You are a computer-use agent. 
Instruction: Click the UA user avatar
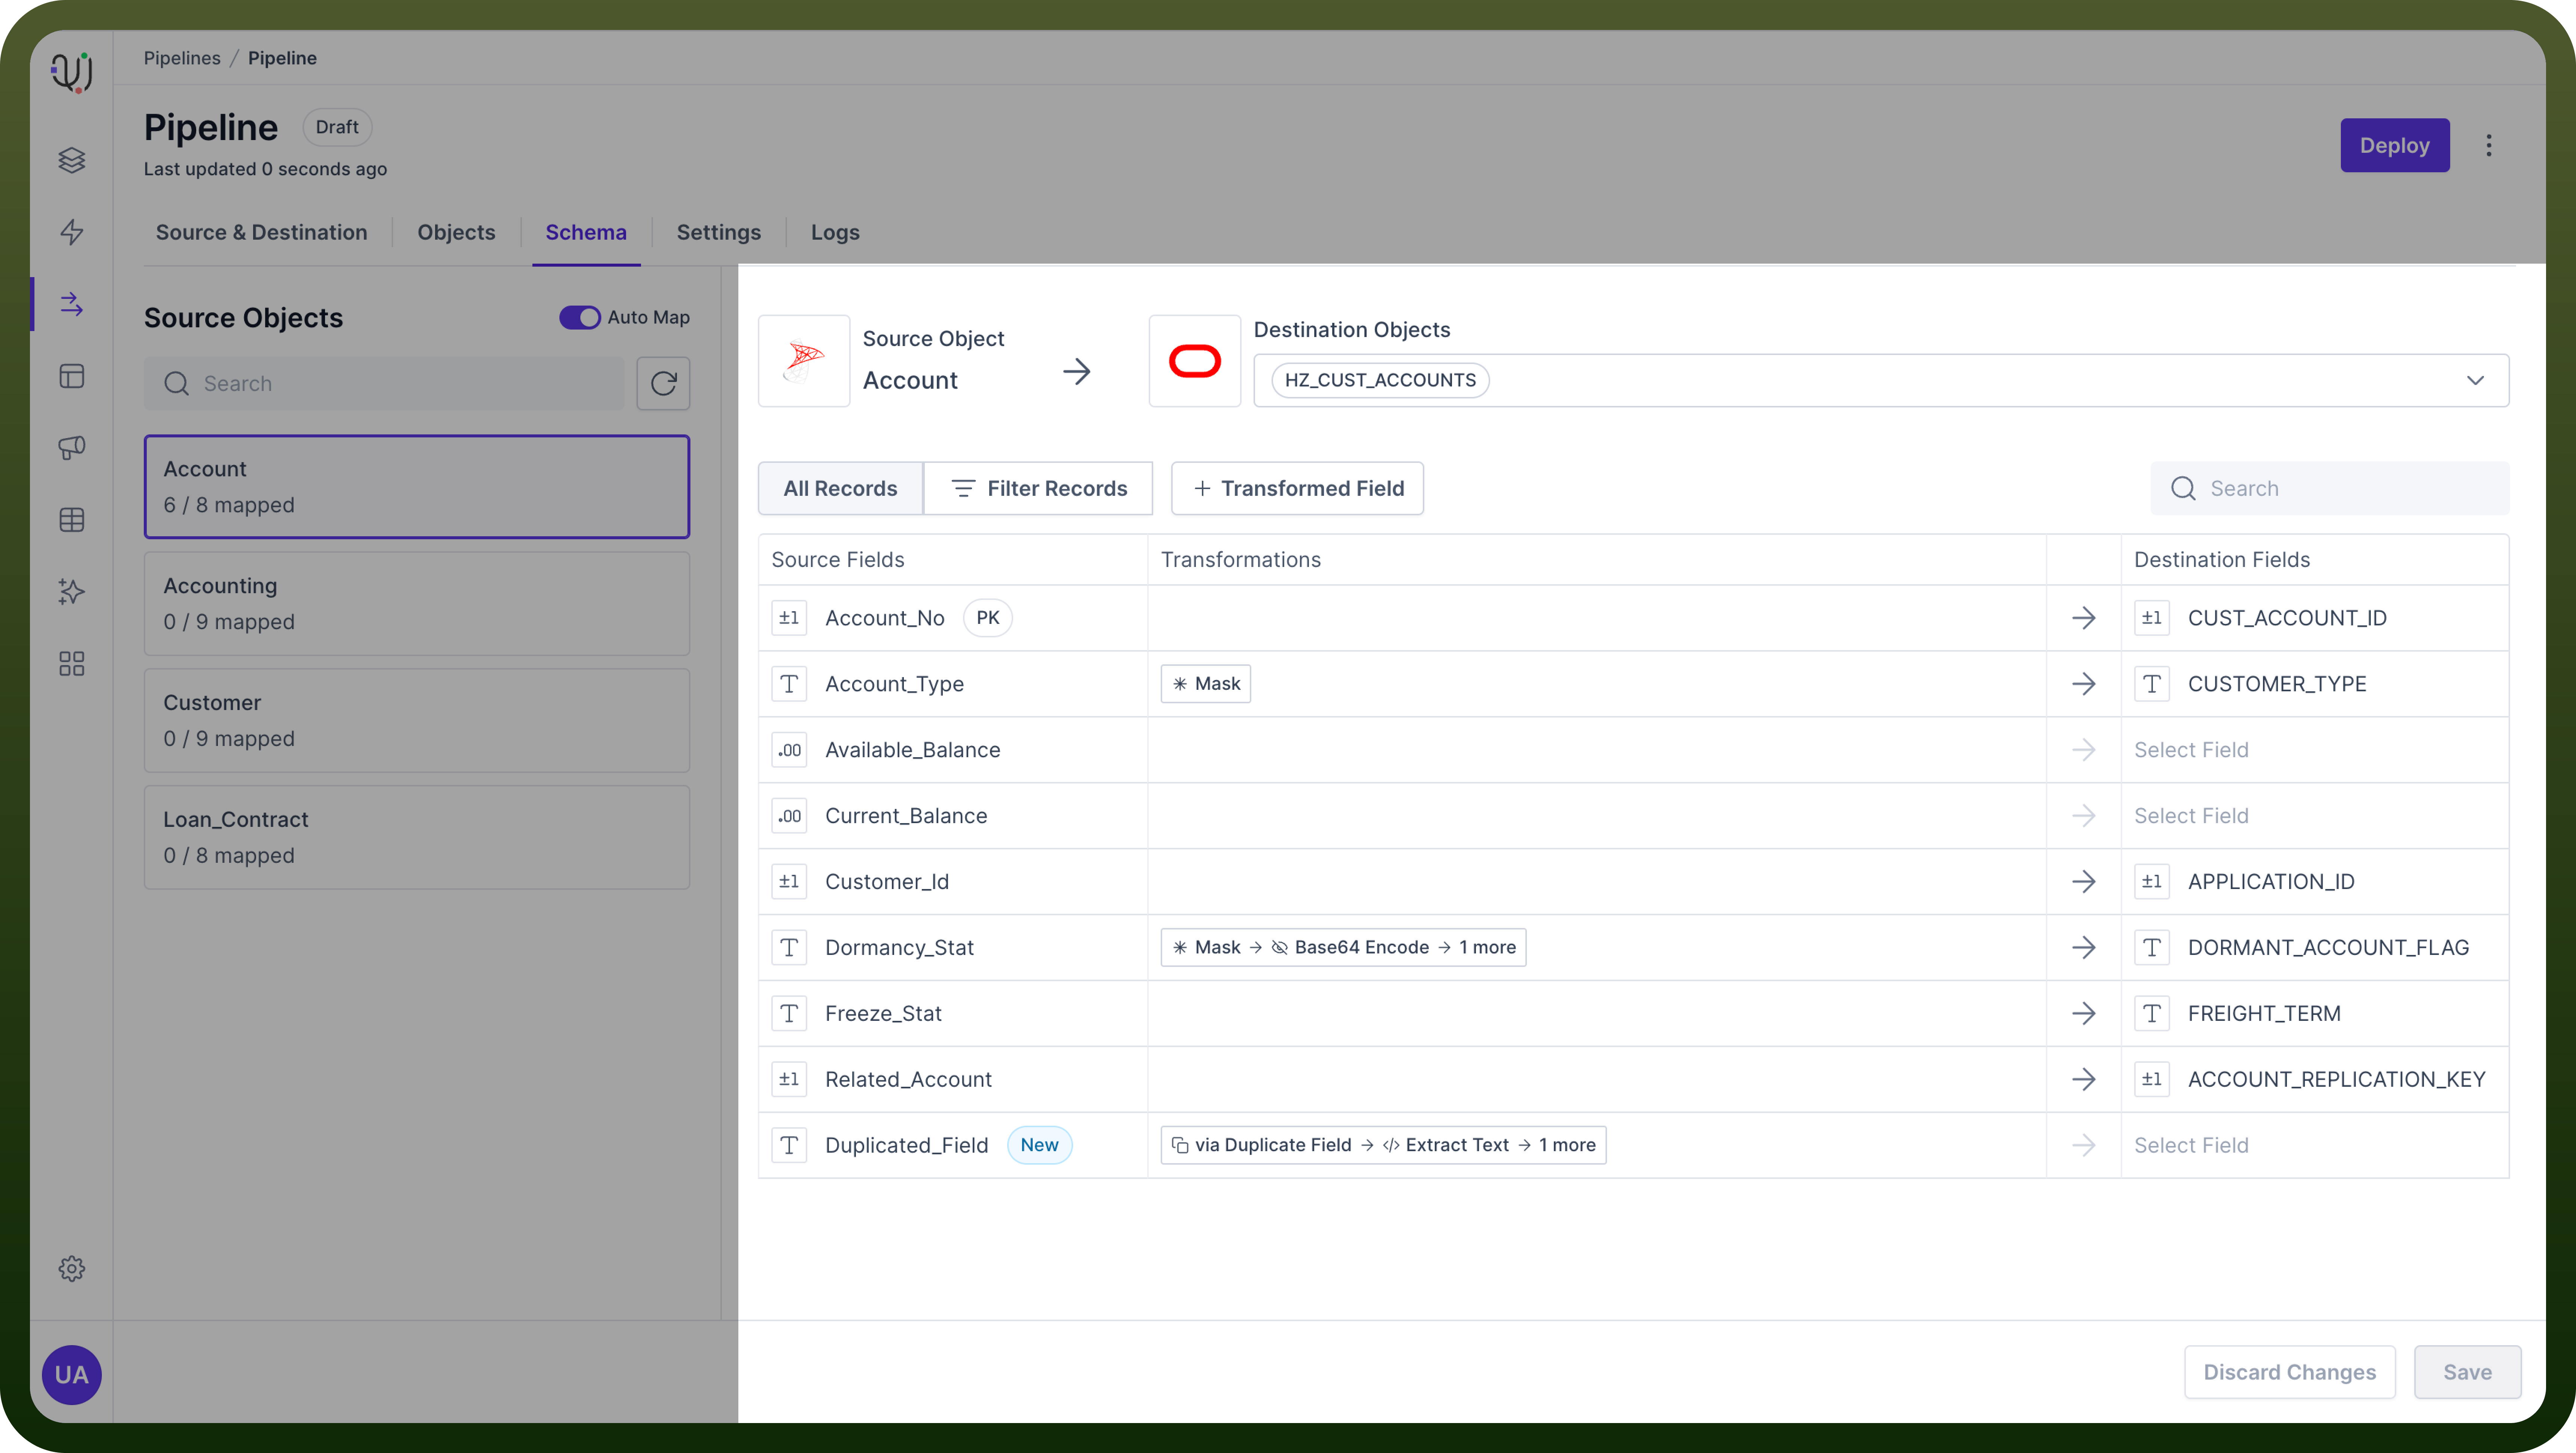(x=72, y=1375)
